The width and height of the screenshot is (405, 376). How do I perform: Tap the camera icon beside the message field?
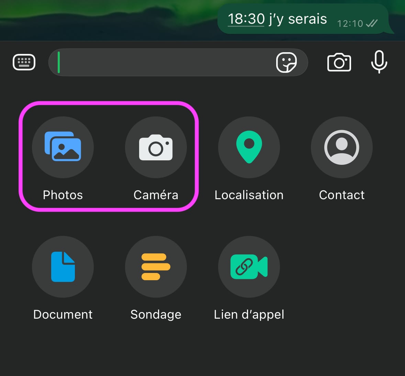(x=339, y=62)
